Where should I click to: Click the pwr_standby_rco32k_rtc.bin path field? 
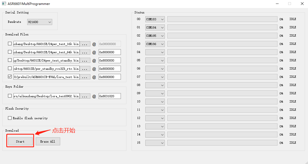(x=46, y=69)
